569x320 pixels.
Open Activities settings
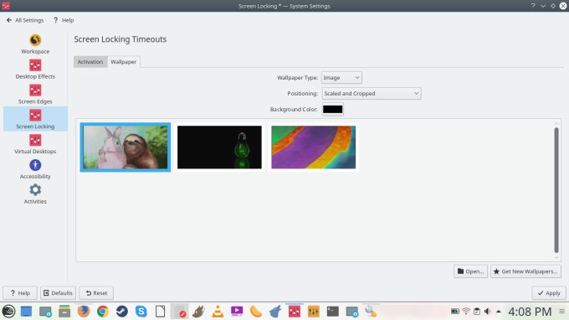tap(35, 194)
